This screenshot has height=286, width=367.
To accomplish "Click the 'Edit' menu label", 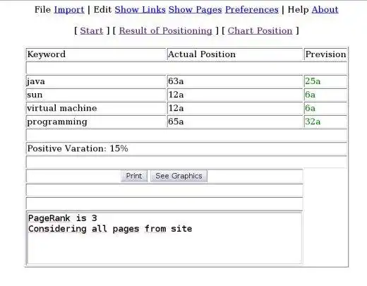I will pos(102,10).
